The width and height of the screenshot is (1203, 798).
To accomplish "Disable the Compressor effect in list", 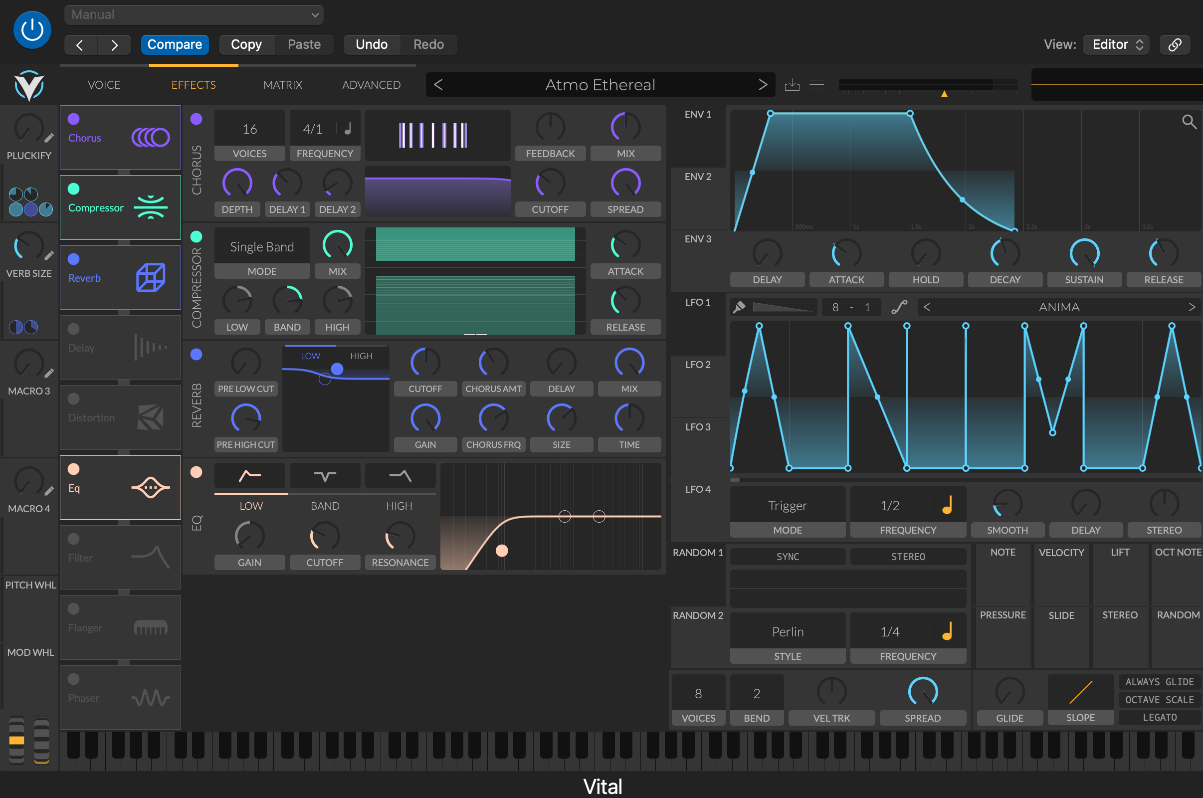I will pyautogui.click(x=74, y=189).
